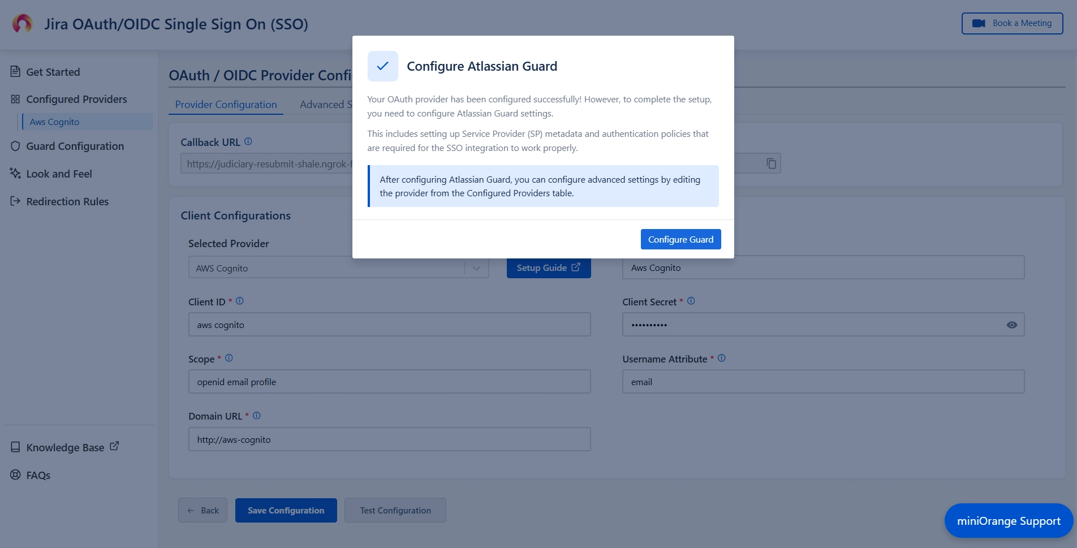Click the Configured Providers grid icon
The width and height of the screenshot is (1077, 548).
point(15,99)
